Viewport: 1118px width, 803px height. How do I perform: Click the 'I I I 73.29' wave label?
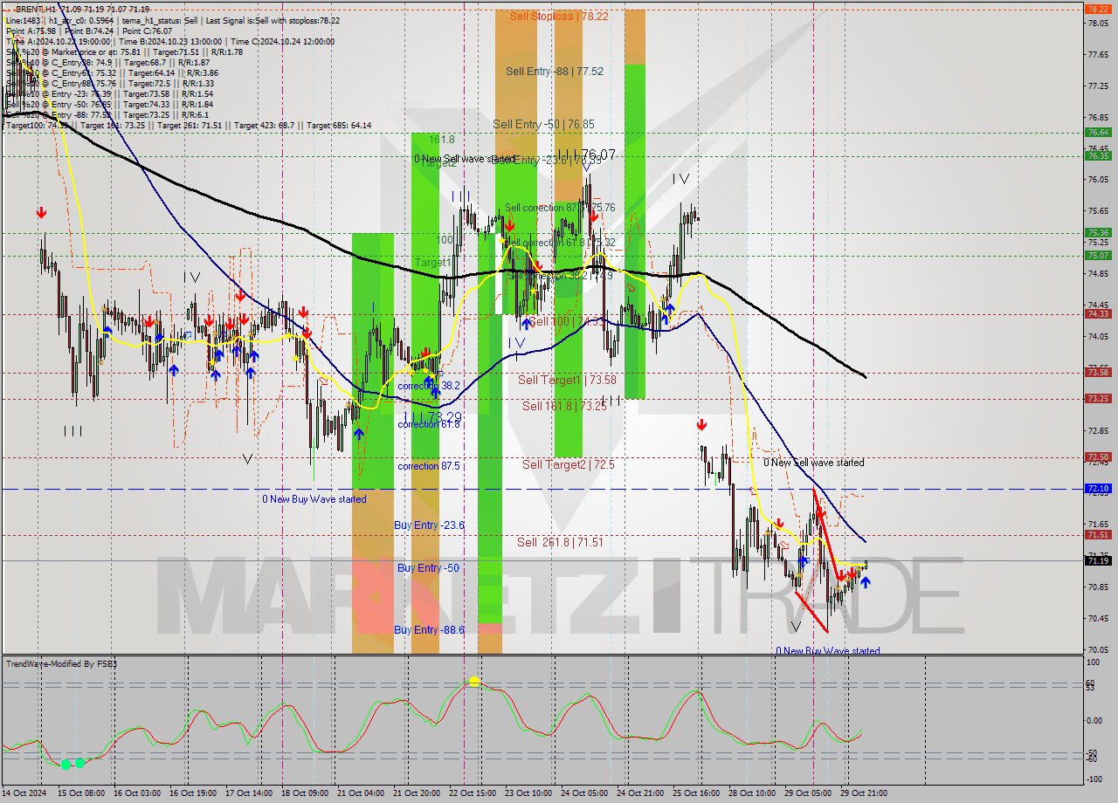pos(433,417)
